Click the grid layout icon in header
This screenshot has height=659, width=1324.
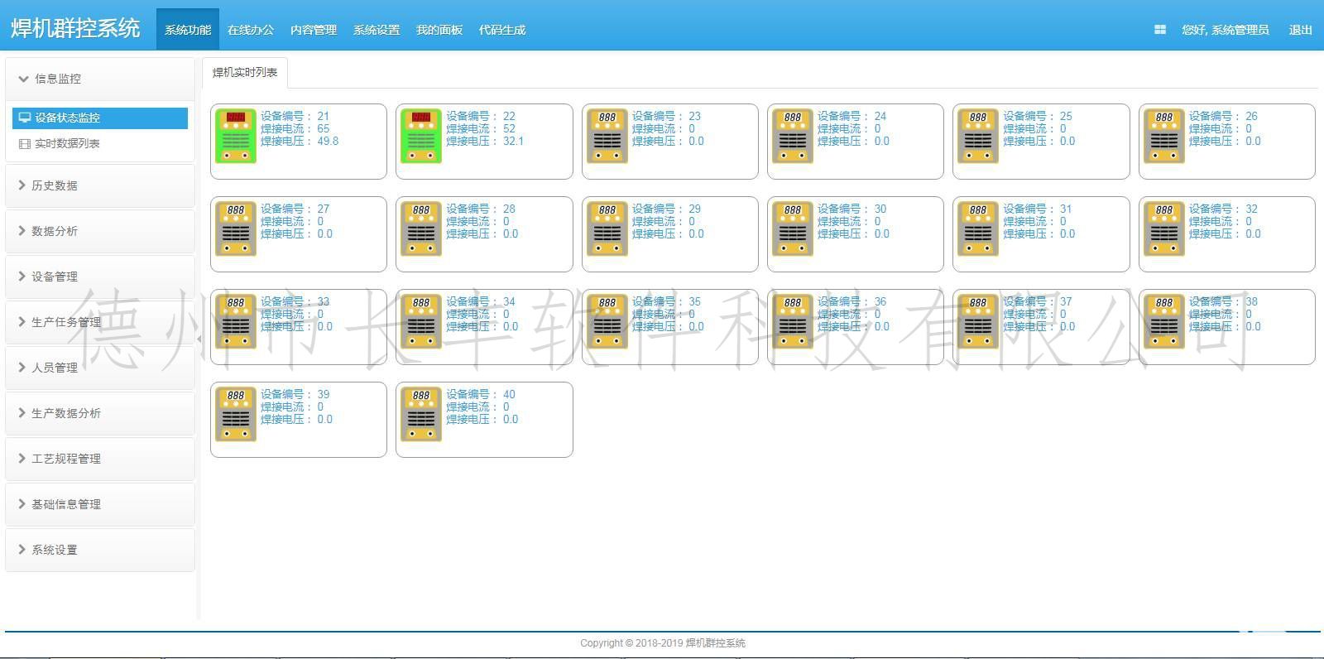click(1160, 30)
